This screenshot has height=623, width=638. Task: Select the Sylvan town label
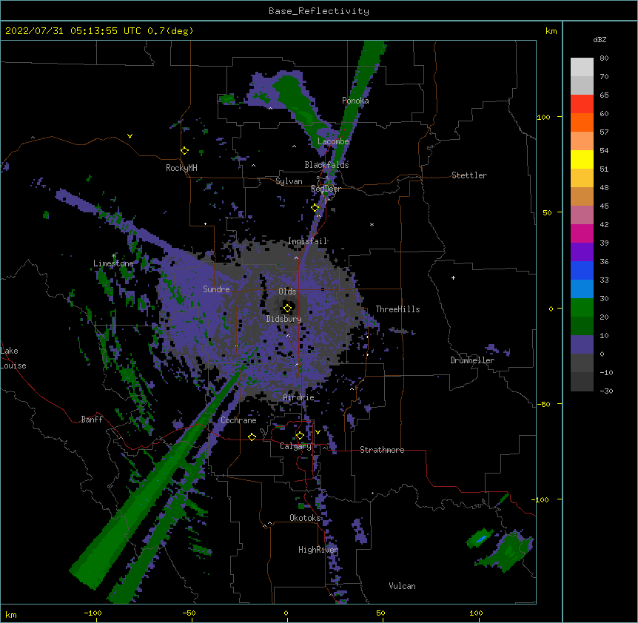coord(289,181)
